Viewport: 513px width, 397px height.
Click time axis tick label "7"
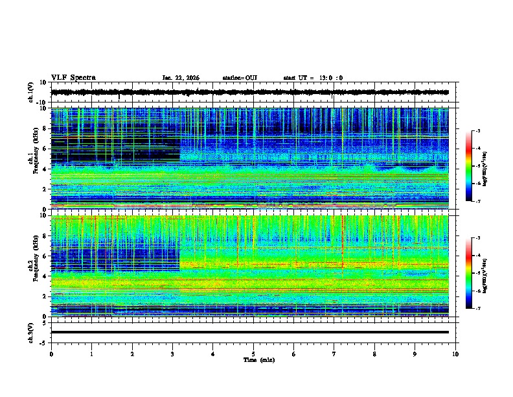click(x=334, y=354)
